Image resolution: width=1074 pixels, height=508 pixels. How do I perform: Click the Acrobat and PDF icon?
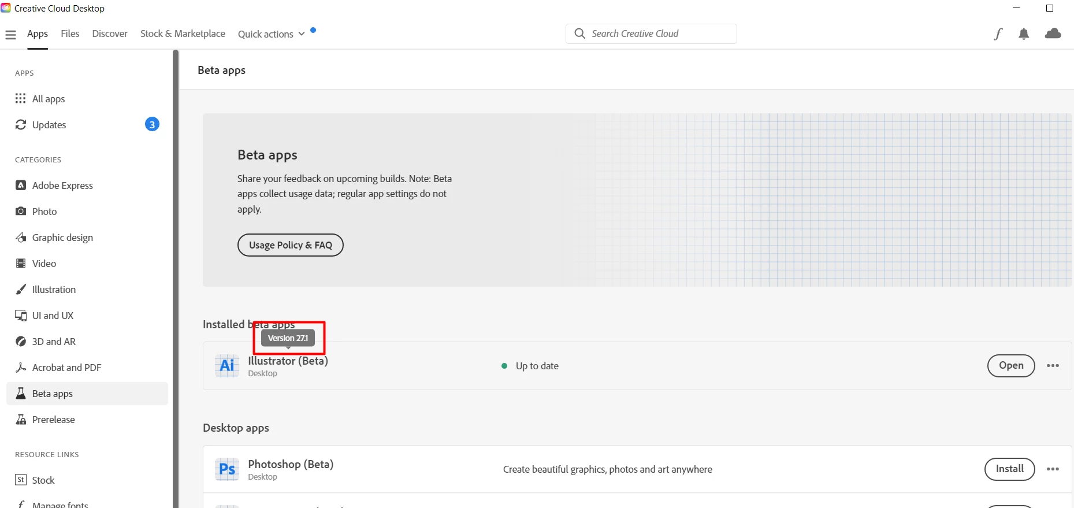pos(21,367)
